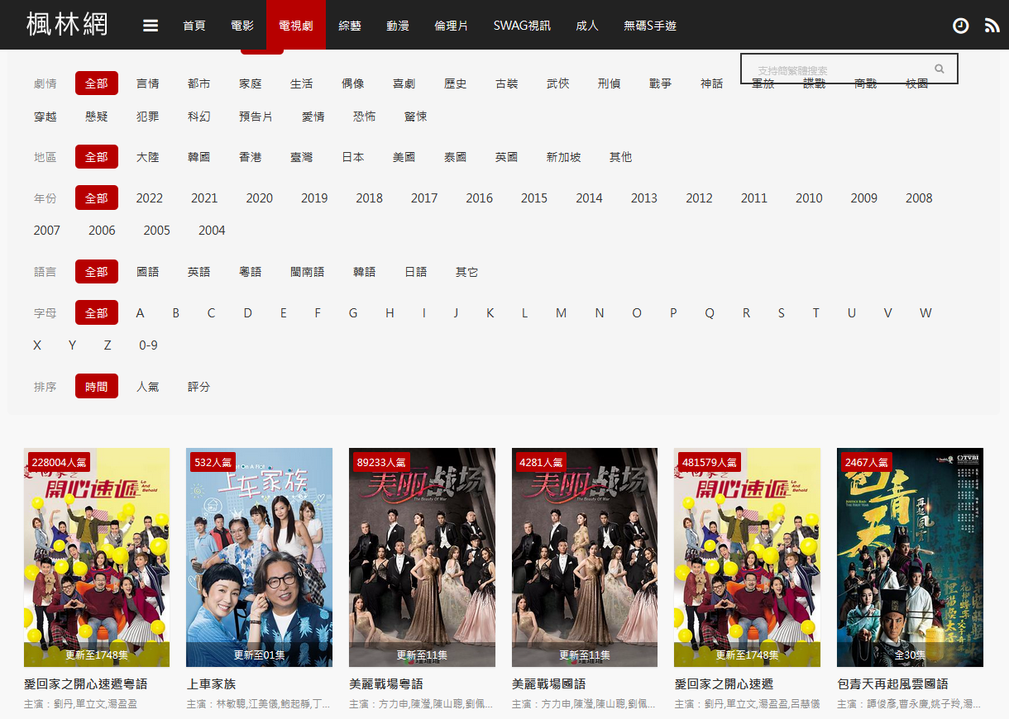Open the SWAG視訊 nav tab

[522, 26]
